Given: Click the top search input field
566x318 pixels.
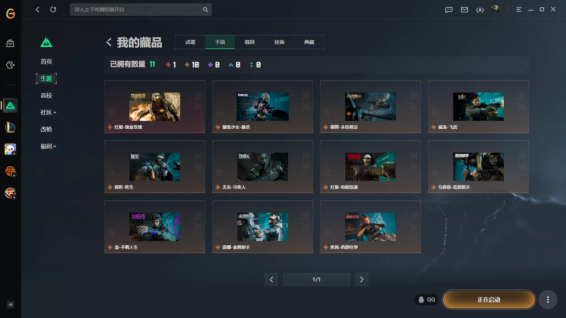Looking at the screenshot, I should [141, 10].
